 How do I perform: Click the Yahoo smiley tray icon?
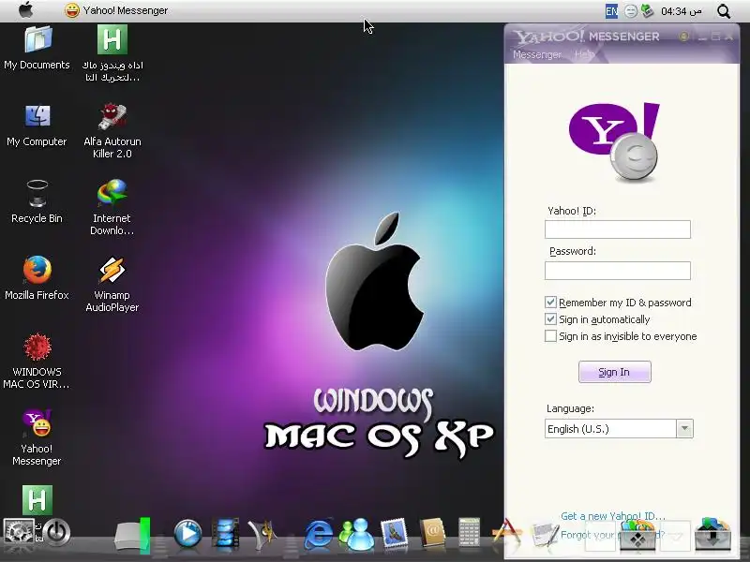pyautogui.click(x=631, y=11)
